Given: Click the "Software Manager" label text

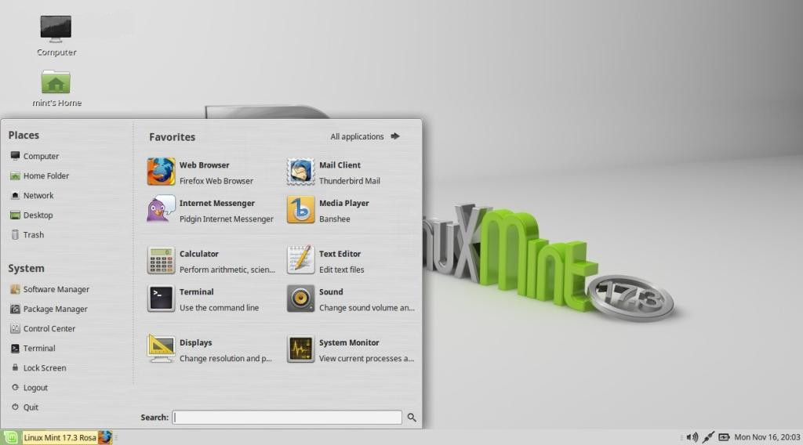Looking at the screenshot, I should coord(56,290).
